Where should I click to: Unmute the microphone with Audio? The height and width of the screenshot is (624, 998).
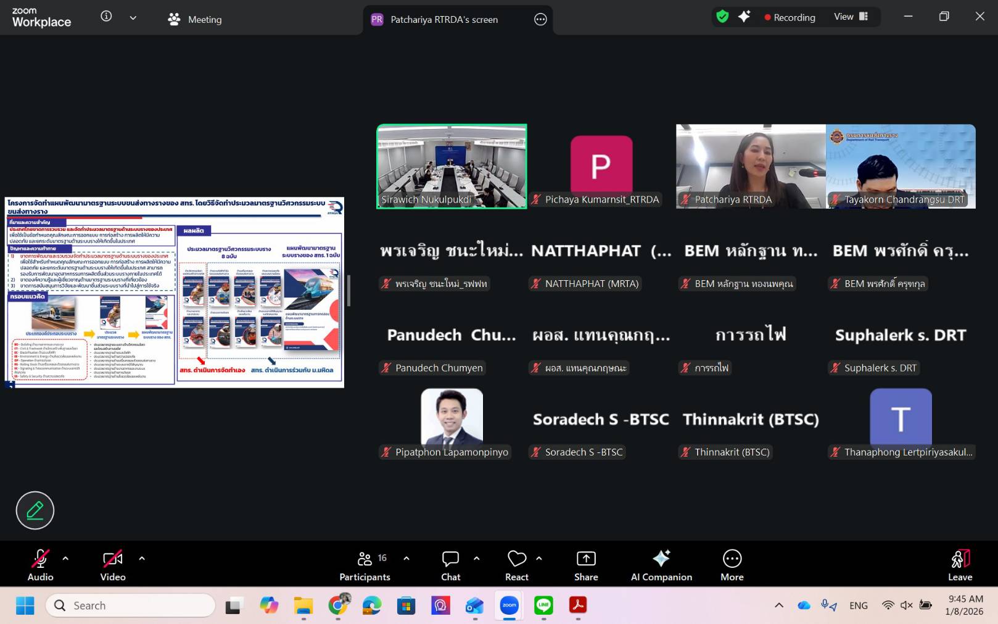coord(40,565)
